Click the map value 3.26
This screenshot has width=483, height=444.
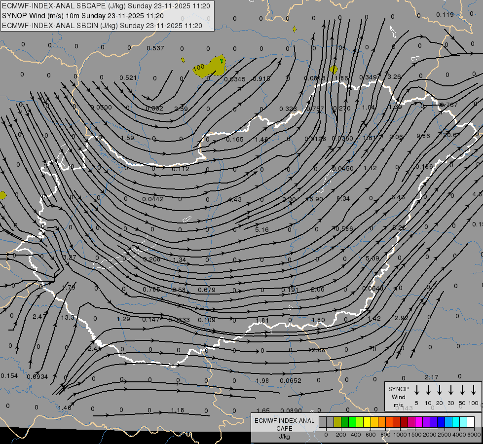coord(394,77)
